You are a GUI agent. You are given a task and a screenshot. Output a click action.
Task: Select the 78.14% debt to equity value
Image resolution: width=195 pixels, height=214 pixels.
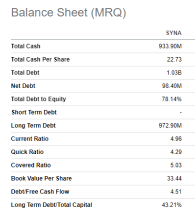171,99
